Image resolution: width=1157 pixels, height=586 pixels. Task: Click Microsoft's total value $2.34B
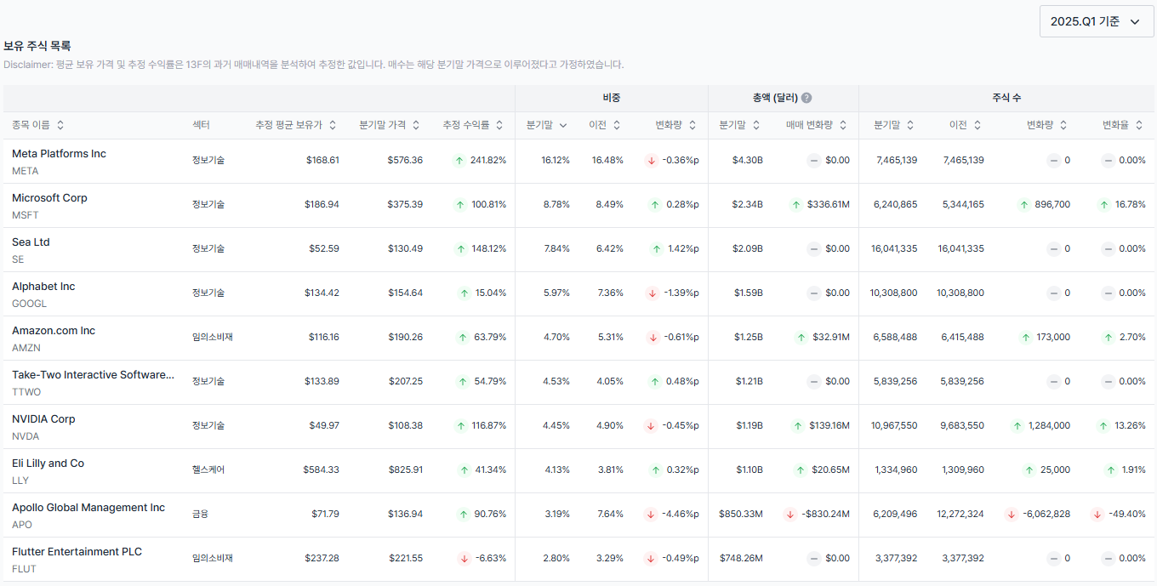748,204
